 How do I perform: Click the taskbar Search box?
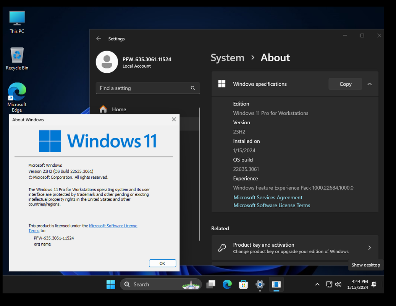(x=161, y=285)
